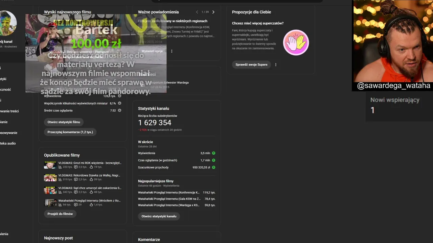Go to previous notification in Ważne powiadomienia
This screenshot has height=243, width=433.
(x=197, y=12)
